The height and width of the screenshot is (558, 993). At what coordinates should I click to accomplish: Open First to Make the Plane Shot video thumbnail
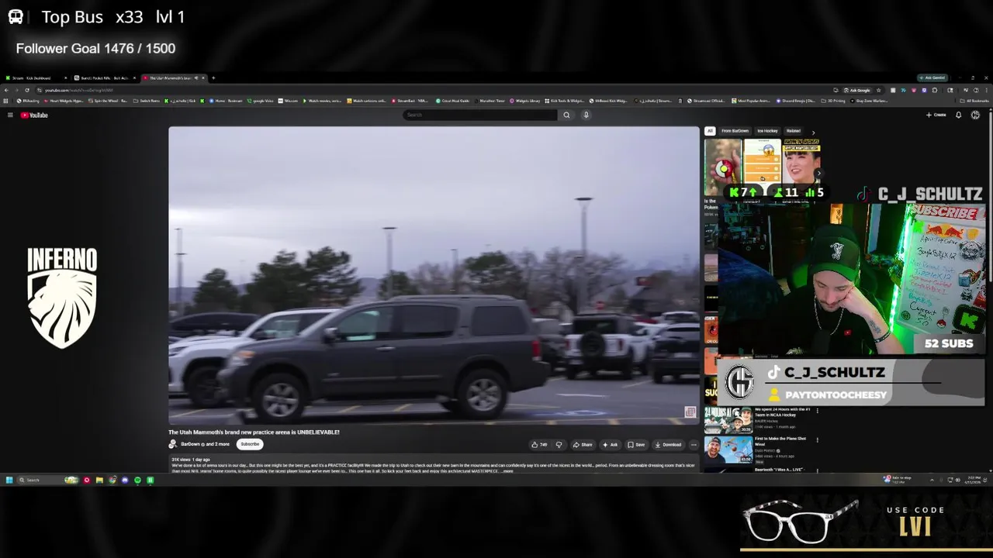[x=728, y=449]
